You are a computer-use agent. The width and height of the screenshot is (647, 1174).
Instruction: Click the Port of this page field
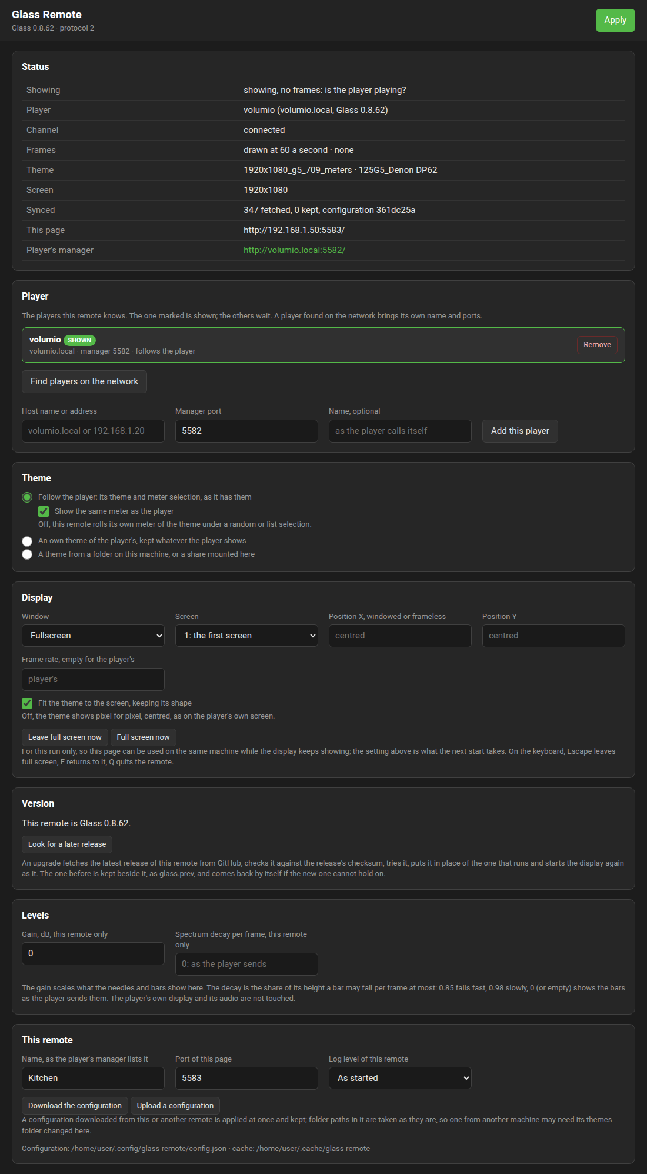(x=246, y=1078)
